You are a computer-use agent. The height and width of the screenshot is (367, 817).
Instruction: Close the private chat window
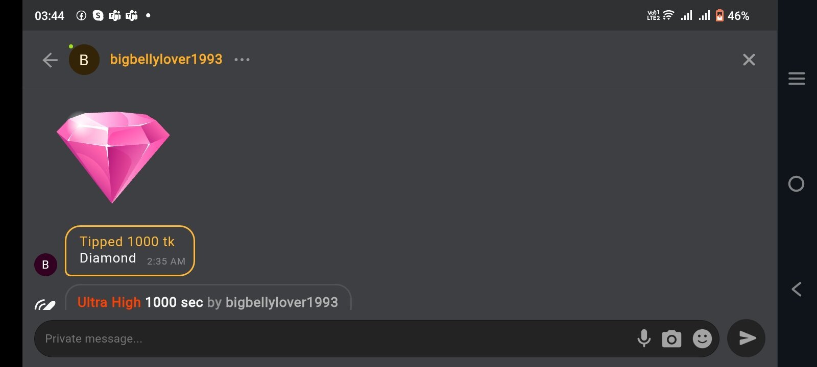749,60
